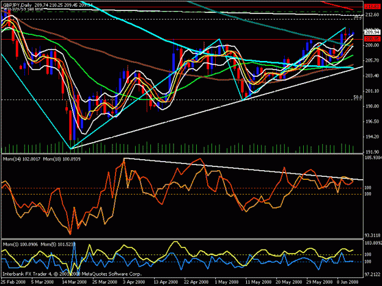Select the white rising support trendline on price chart

coord(217,107)
